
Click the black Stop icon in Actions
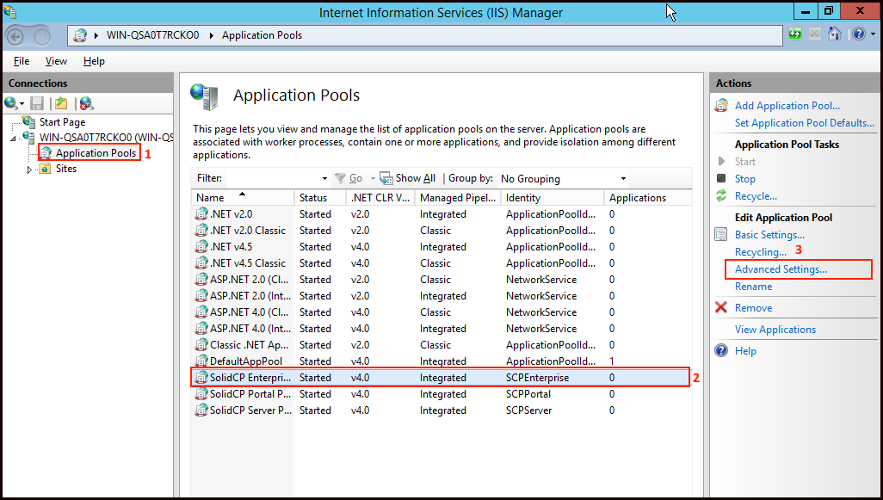[x=721, y=179]
